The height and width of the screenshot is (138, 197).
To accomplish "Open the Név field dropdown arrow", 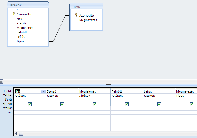I will (x=43, y=91).
